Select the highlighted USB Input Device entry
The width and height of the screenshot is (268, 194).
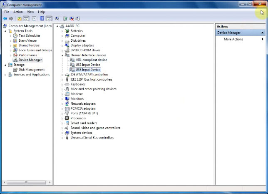point(88,70)
